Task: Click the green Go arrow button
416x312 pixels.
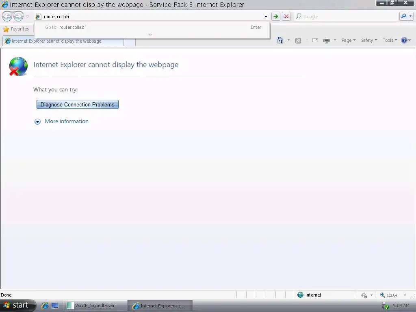Action: 276,16
